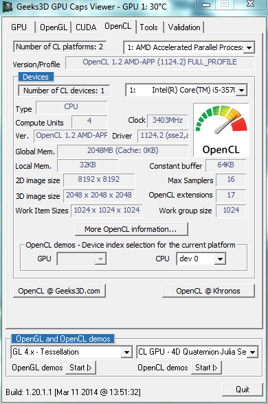Click the OpenGL and OpenCL demos label
The image size is (268, 404).
click(x=63, y=339)
